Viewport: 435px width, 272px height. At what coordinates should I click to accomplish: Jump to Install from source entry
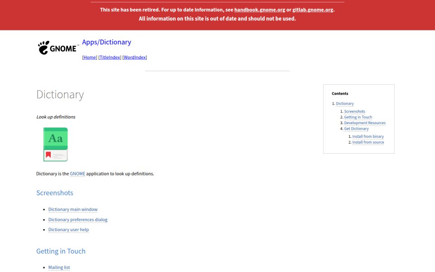(368, 142)
